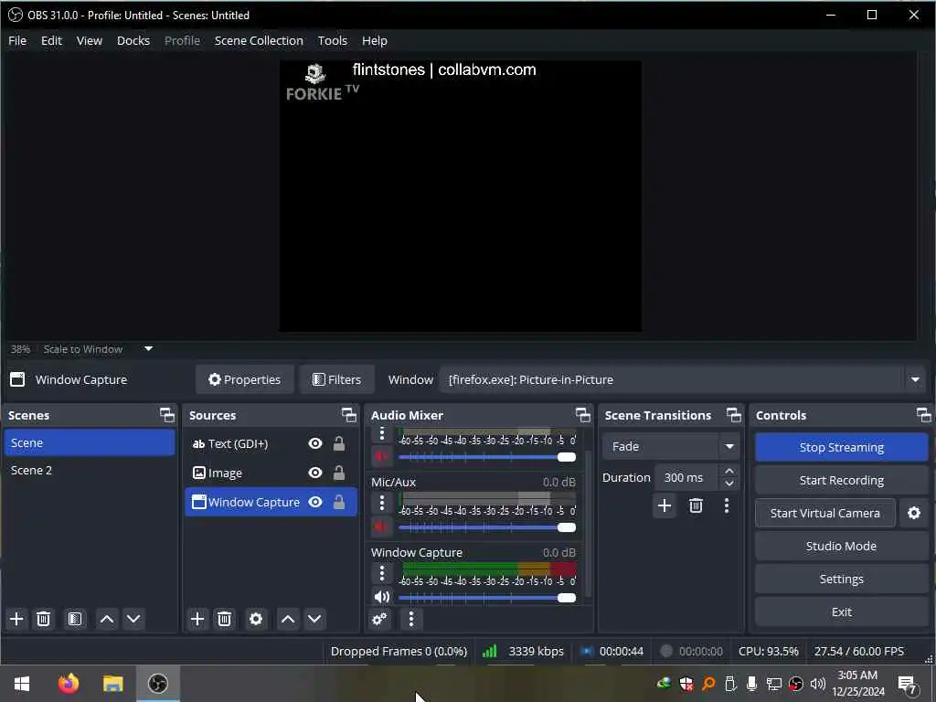Move source down arrow in Sources dock
This screenshot has height=702, width=936.
[x=314, y=619]
